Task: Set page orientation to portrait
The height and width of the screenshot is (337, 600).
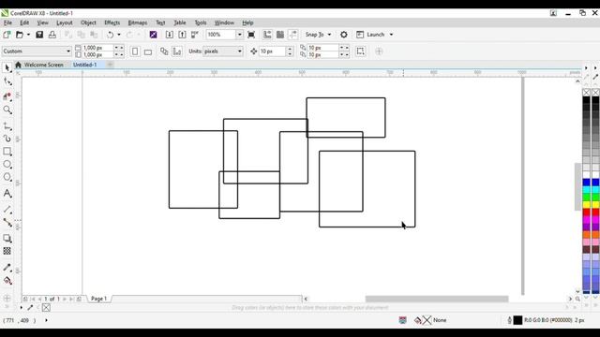Action: click(x=135, y=51)
